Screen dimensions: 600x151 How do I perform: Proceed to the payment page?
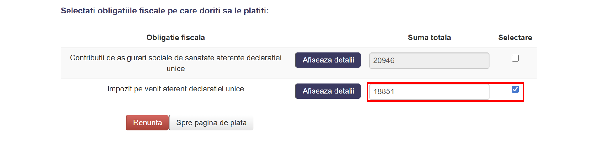pos(211,123)
